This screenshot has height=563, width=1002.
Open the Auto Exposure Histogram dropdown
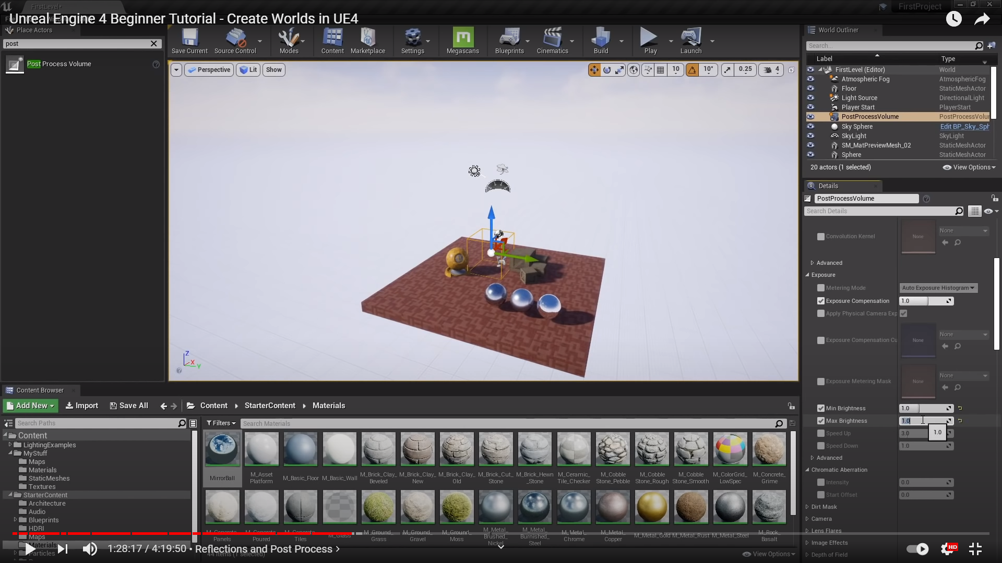point(938,288)
